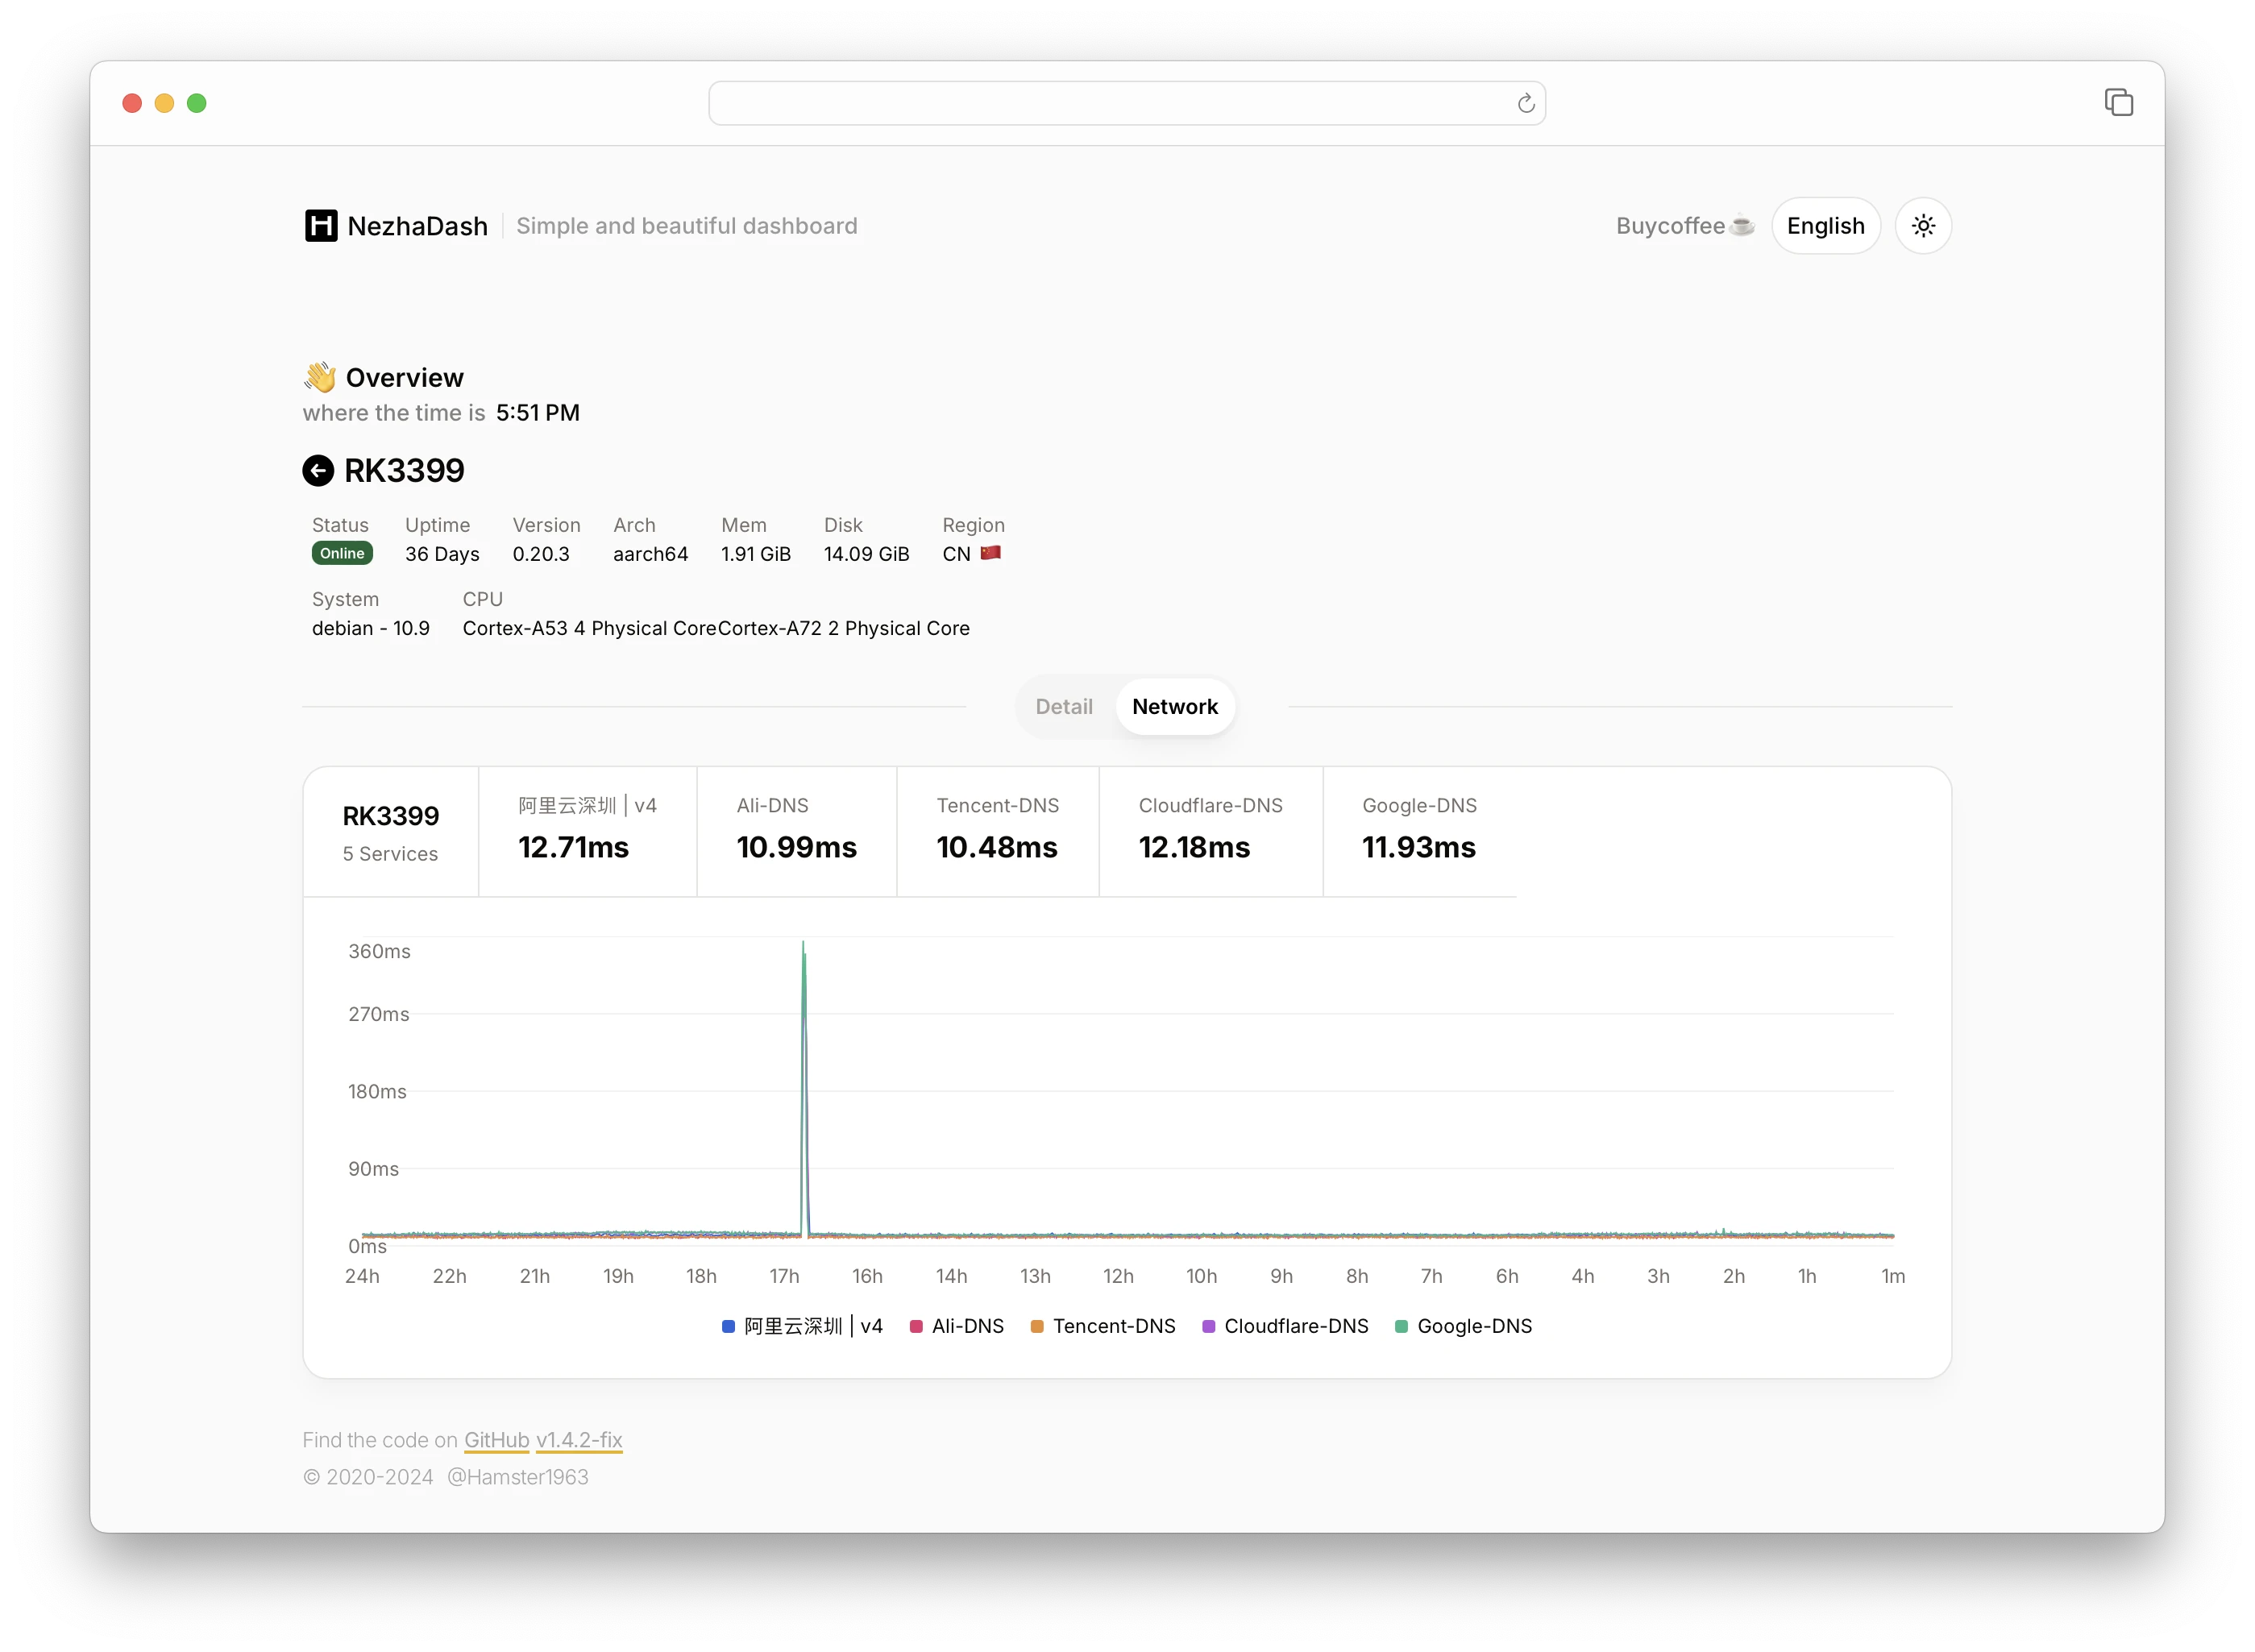Click the waving hand Overview emoji
Image resolution: width=2255 pixels, height=1652 pixels.
click(x=320, y=377)
